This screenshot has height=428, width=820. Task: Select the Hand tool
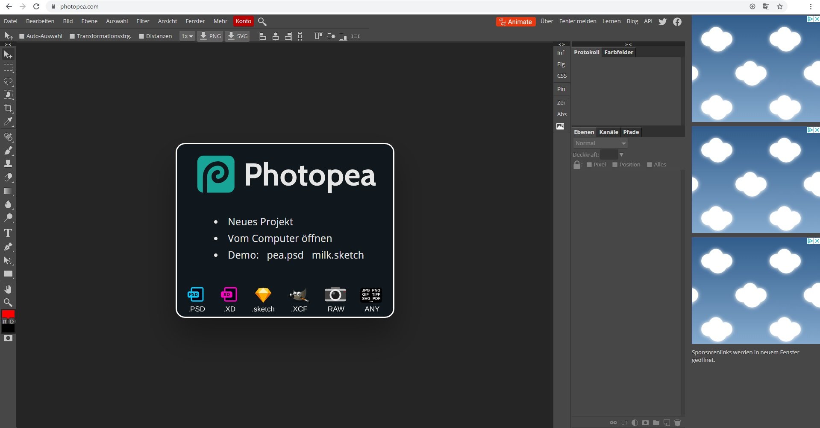click(x=8, y=289)
